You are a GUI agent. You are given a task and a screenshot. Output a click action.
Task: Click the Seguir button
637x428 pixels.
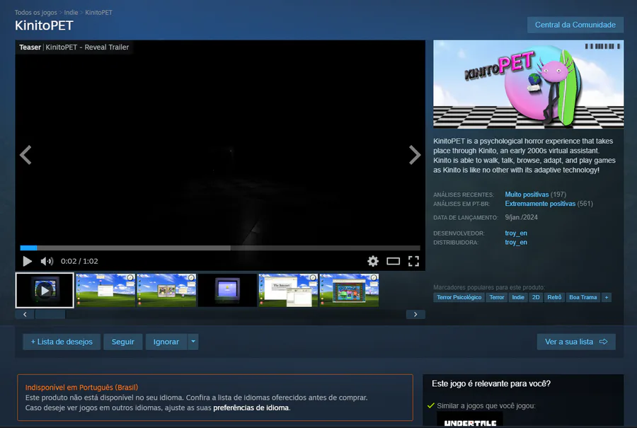122,342
